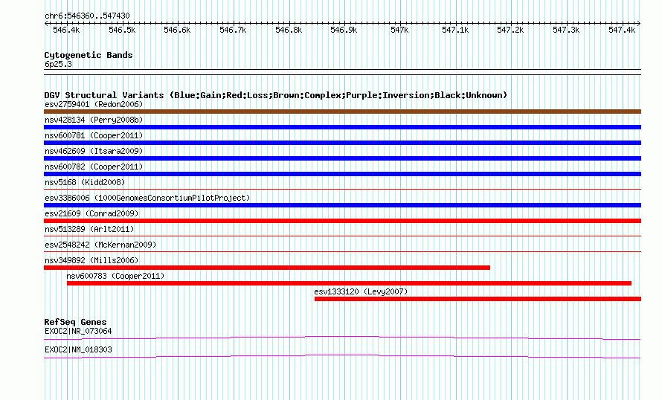
Task: Click the 546.6k ruler tick label
Action: [x=177, y=30]
